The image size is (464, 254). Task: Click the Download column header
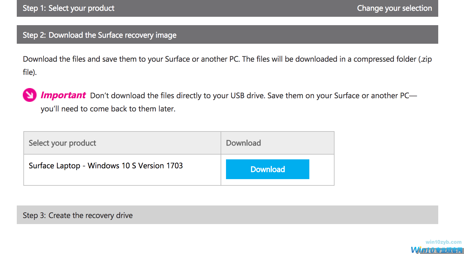pyautogui.click(x=243, y=143)
